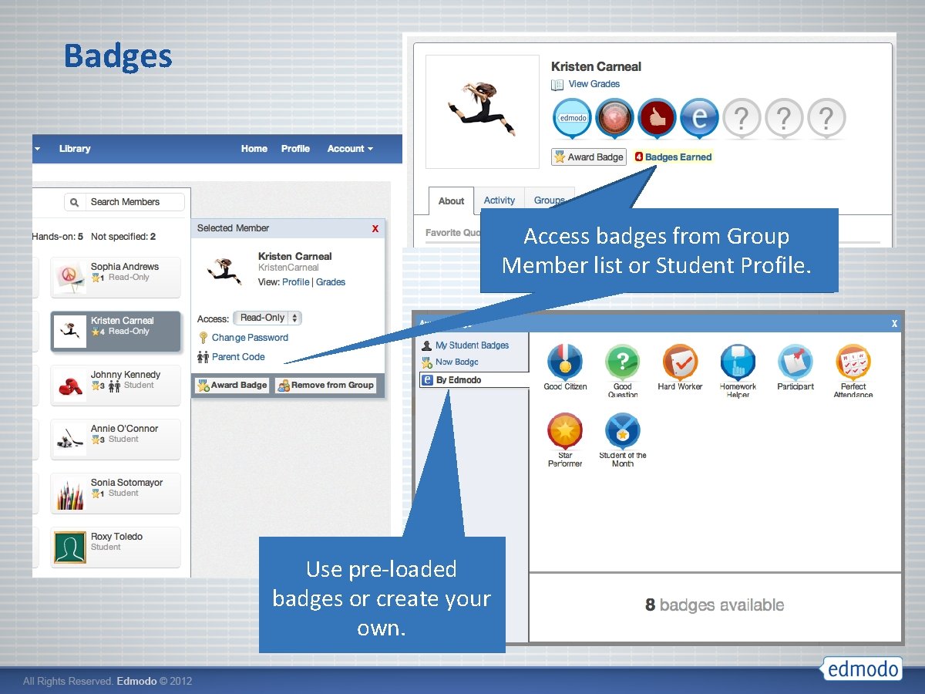Screen dimensions: 925x694
Task: Click the View Grades book icon
Action: (557, 85)
